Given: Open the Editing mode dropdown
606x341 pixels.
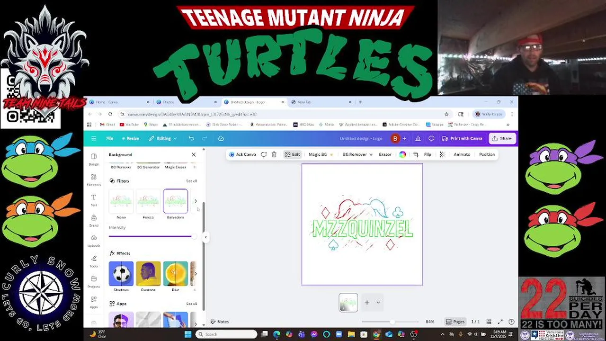Looking at the screenshot, I should point(162,138).
